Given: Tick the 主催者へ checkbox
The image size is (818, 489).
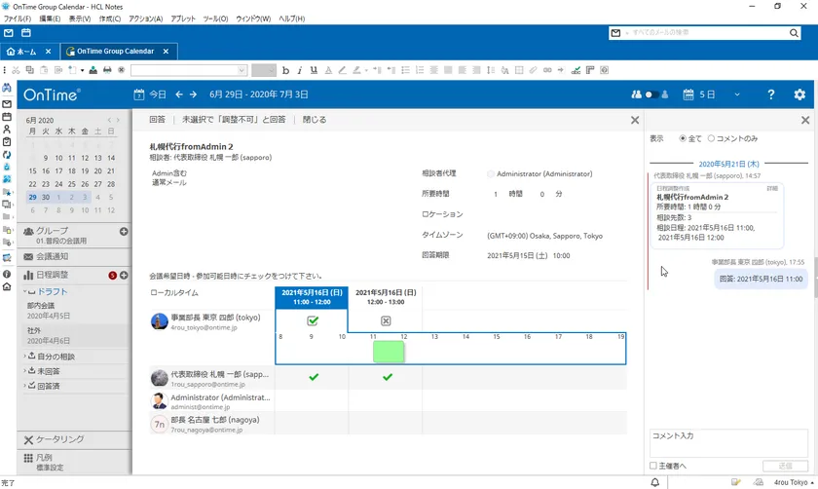Looking at the screenshot, I should (x=653, y=466).
